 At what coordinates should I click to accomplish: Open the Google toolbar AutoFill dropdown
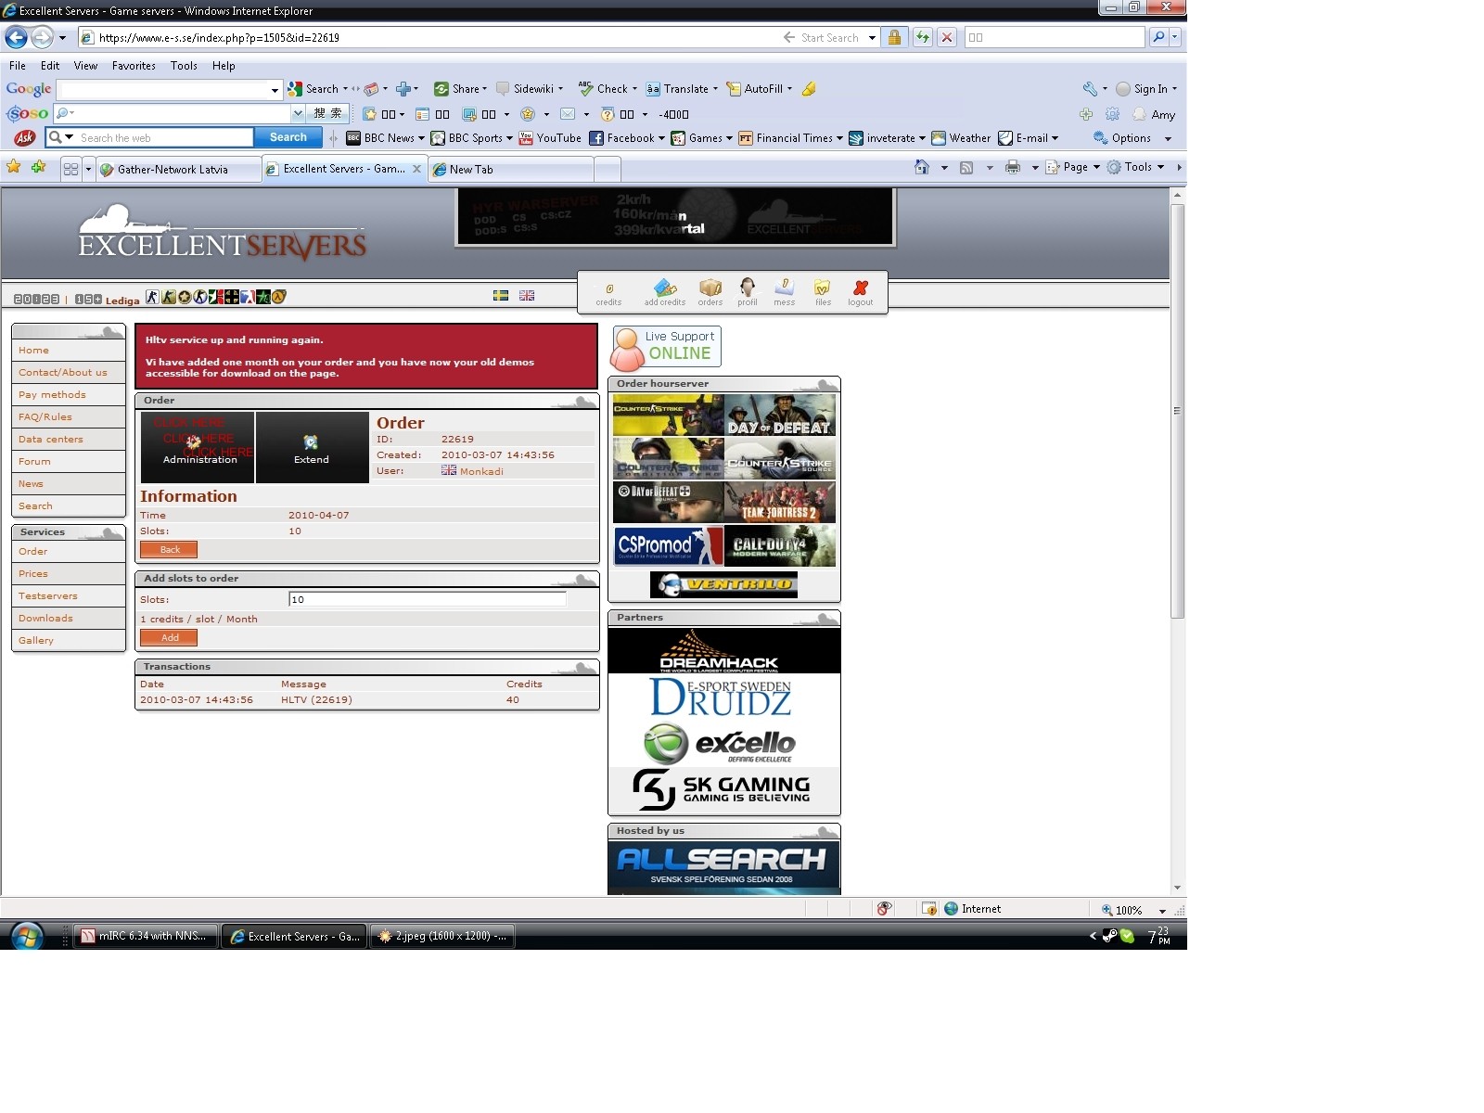pos(789,89)
